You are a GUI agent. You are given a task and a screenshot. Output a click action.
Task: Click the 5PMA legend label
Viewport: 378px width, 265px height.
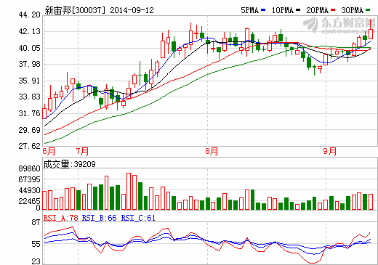tap(250, 10)
